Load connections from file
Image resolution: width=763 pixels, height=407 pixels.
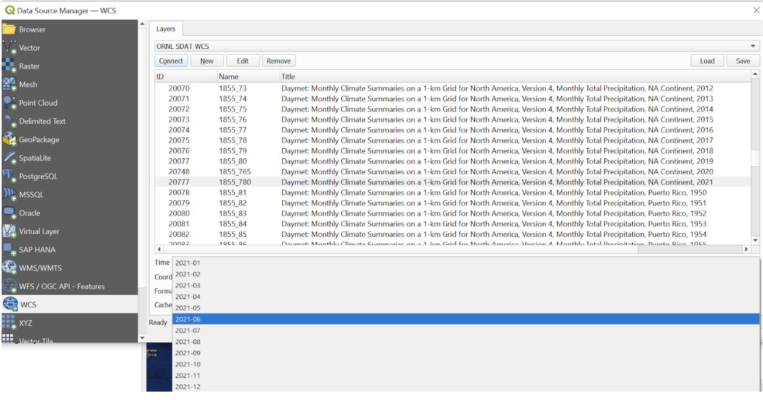coord(707,61)
